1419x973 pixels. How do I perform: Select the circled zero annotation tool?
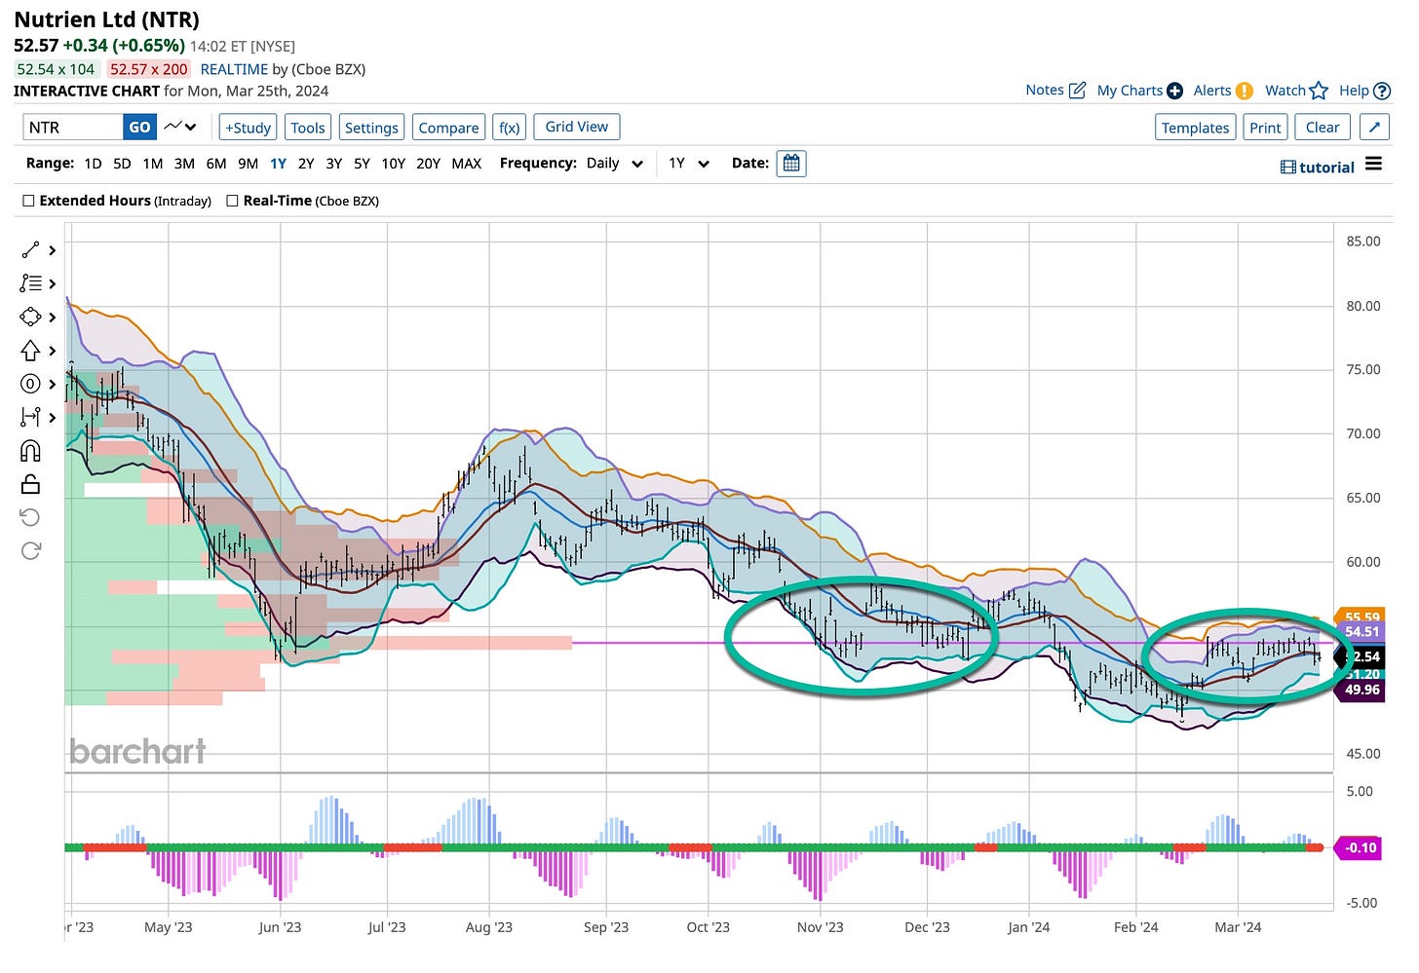pyautogui.click(x=30, y=384)
